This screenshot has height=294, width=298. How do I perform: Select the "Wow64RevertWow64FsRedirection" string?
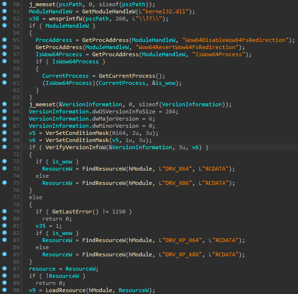tap(187, 47)
